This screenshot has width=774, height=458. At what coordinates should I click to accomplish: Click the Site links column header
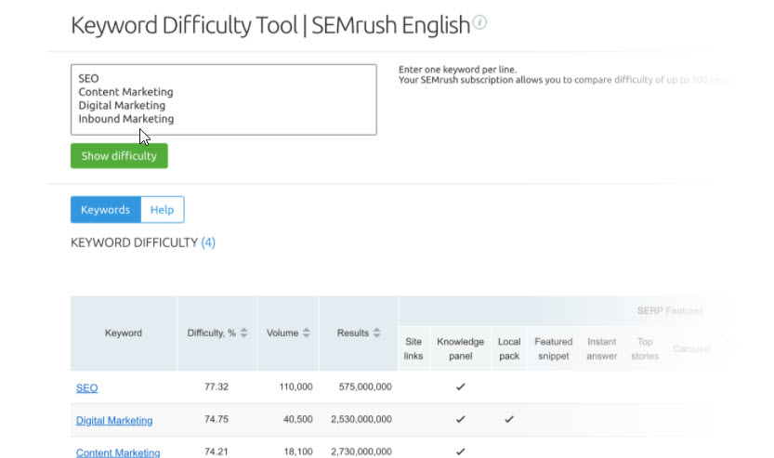(413, 348)
